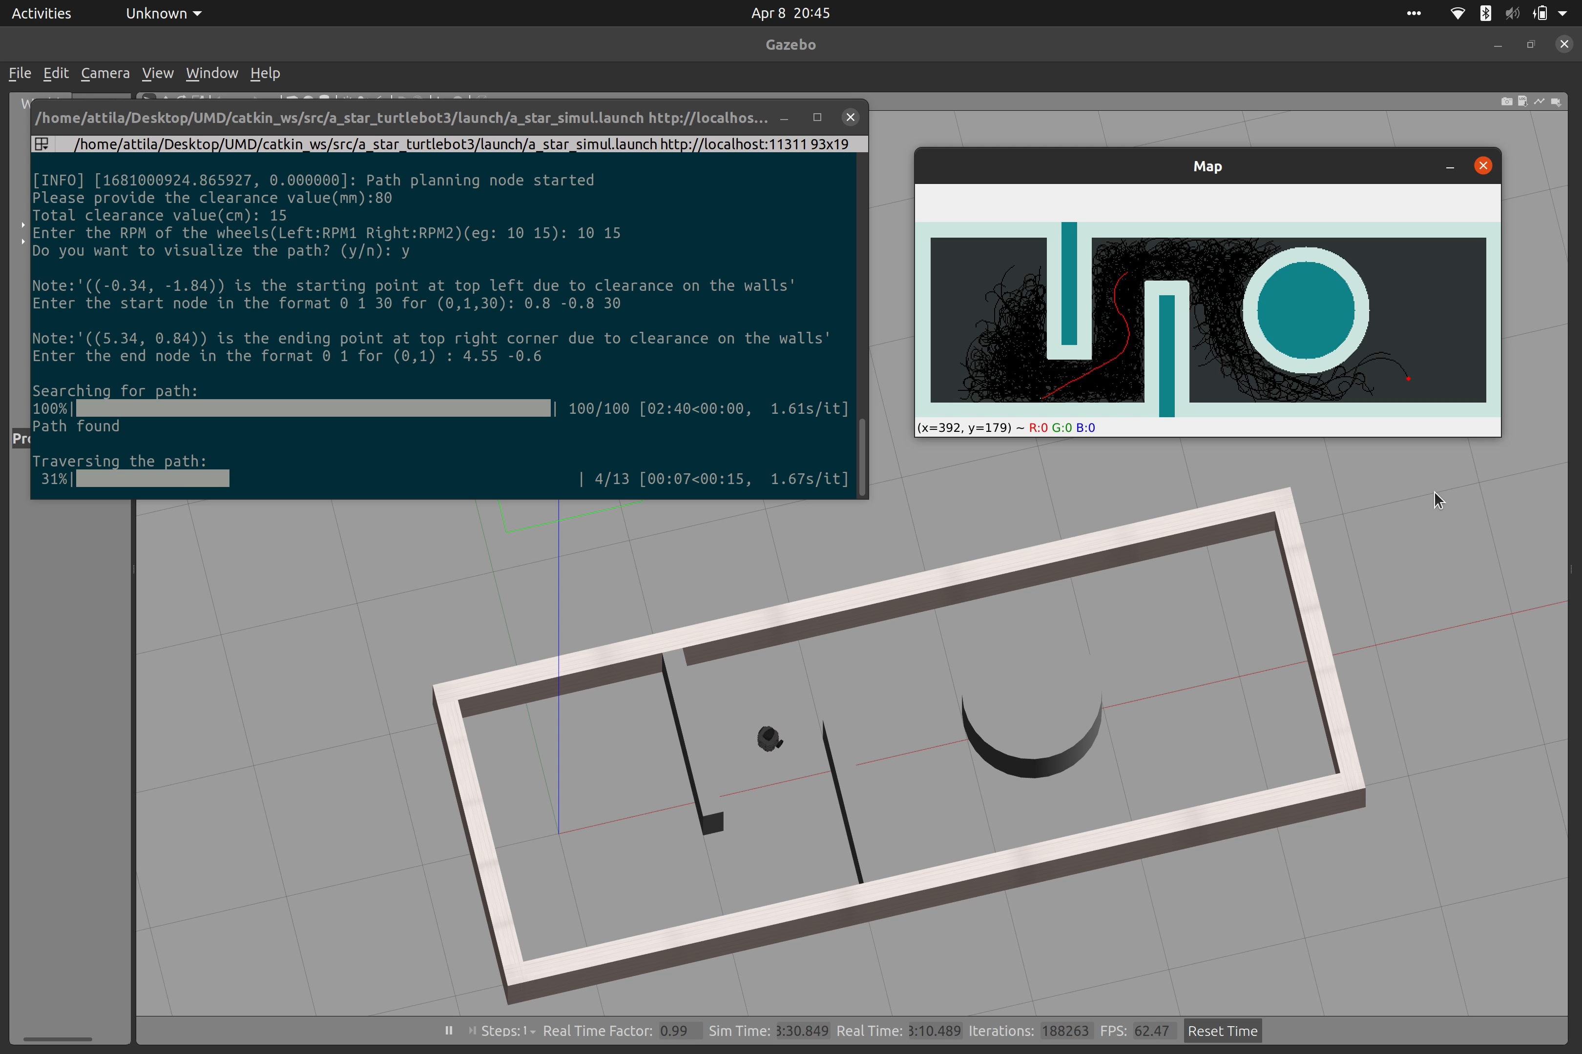This screenshot has height=1054, width=1582.
Task: Maximize the terminal window
Action: 817,117
